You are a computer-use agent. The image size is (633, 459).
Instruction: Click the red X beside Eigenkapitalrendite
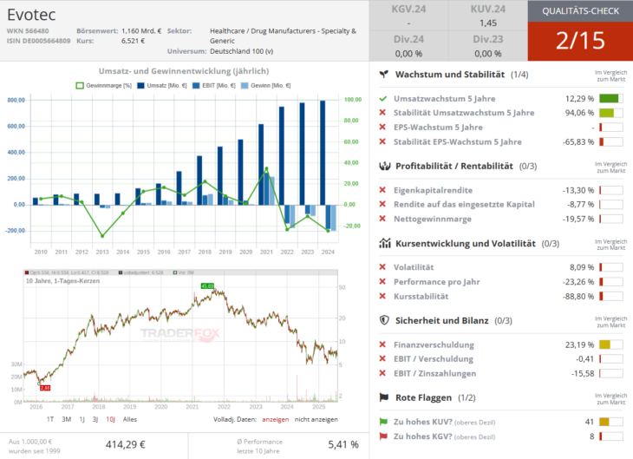[382, 190]
